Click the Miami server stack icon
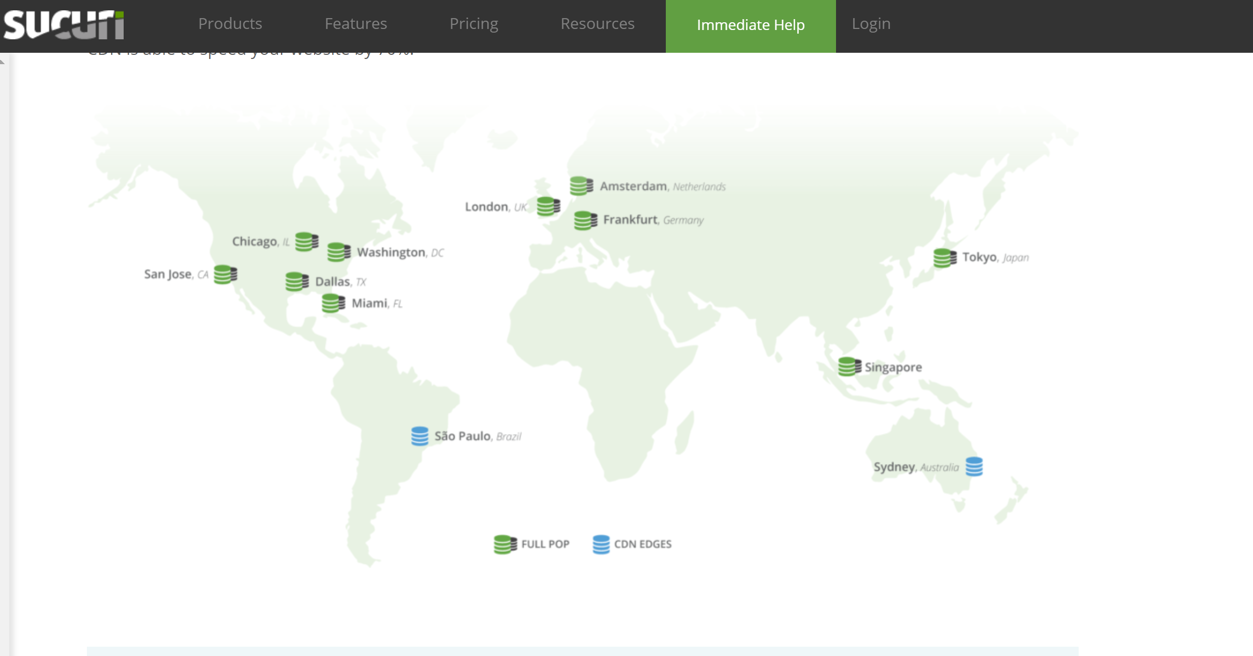This screenshot has height=656, width=1253. (333, 303)
